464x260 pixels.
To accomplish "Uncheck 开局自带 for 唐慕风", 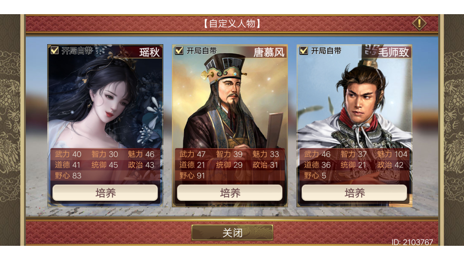I will pos(179,51).
